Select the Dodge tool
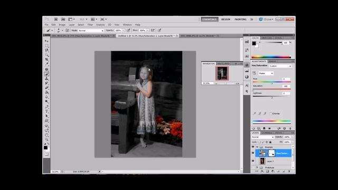 [x=46, y=101]
